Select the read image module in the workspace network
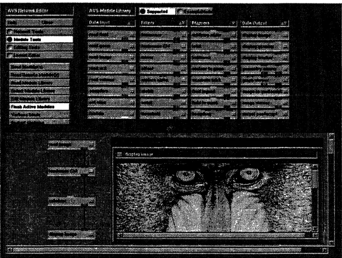Viewport: 342px width, 258px height. [72, 145]
